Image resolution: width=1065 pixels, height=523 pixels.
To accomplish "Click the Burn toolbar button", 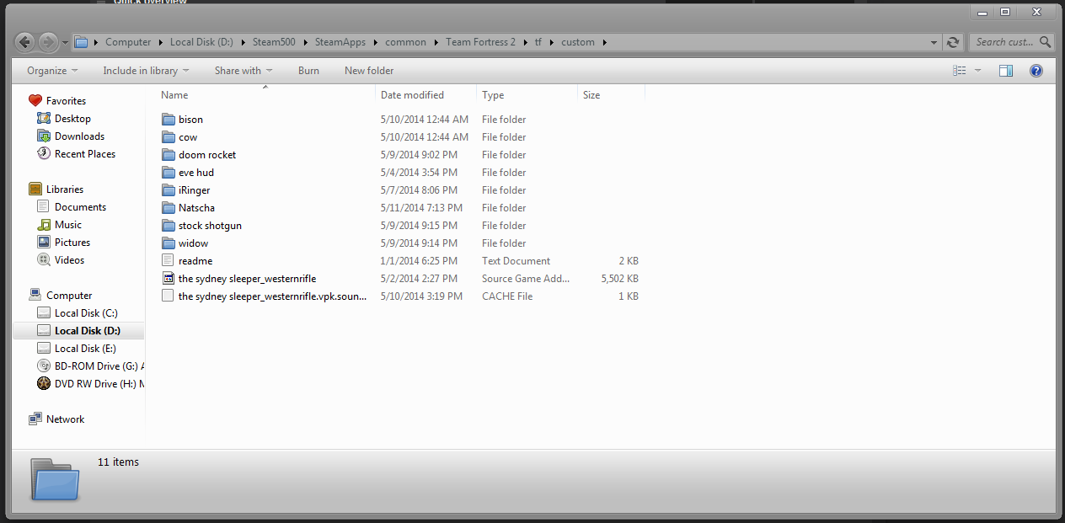I will coord(308,71).
